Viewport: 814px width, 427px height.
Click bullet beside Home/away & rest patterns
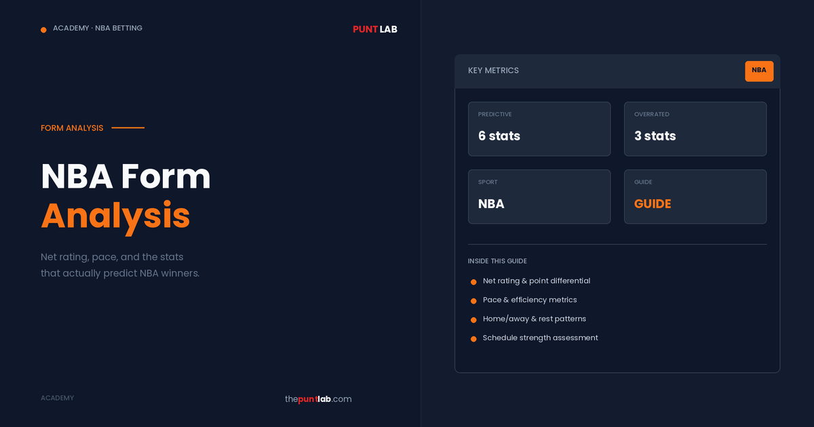[x=473, y=320]
